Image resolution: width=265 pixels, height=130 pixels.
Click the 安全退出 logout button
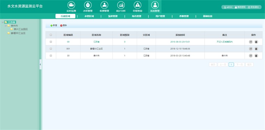tap(253, 7)
